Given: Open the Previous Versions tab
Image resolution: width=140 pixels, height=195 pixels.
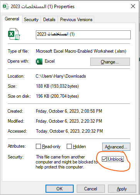Looking at the screenshot, I should (76, 20).
